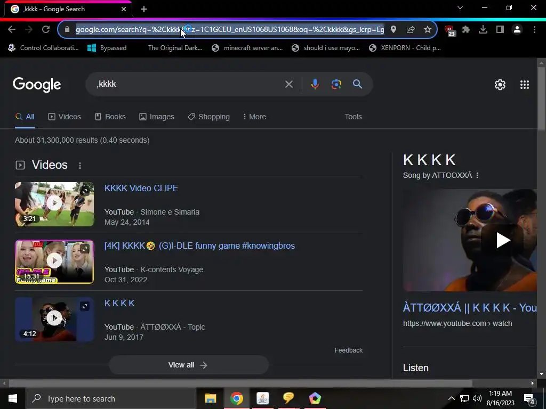Click the Feedback link
The image size is (546, 409).
click(349, 350)
